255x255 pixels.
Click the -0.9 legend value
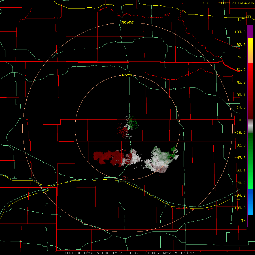241,120
